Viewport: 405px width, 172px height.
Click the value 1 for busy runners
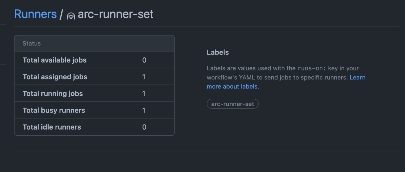pos(144,110)
